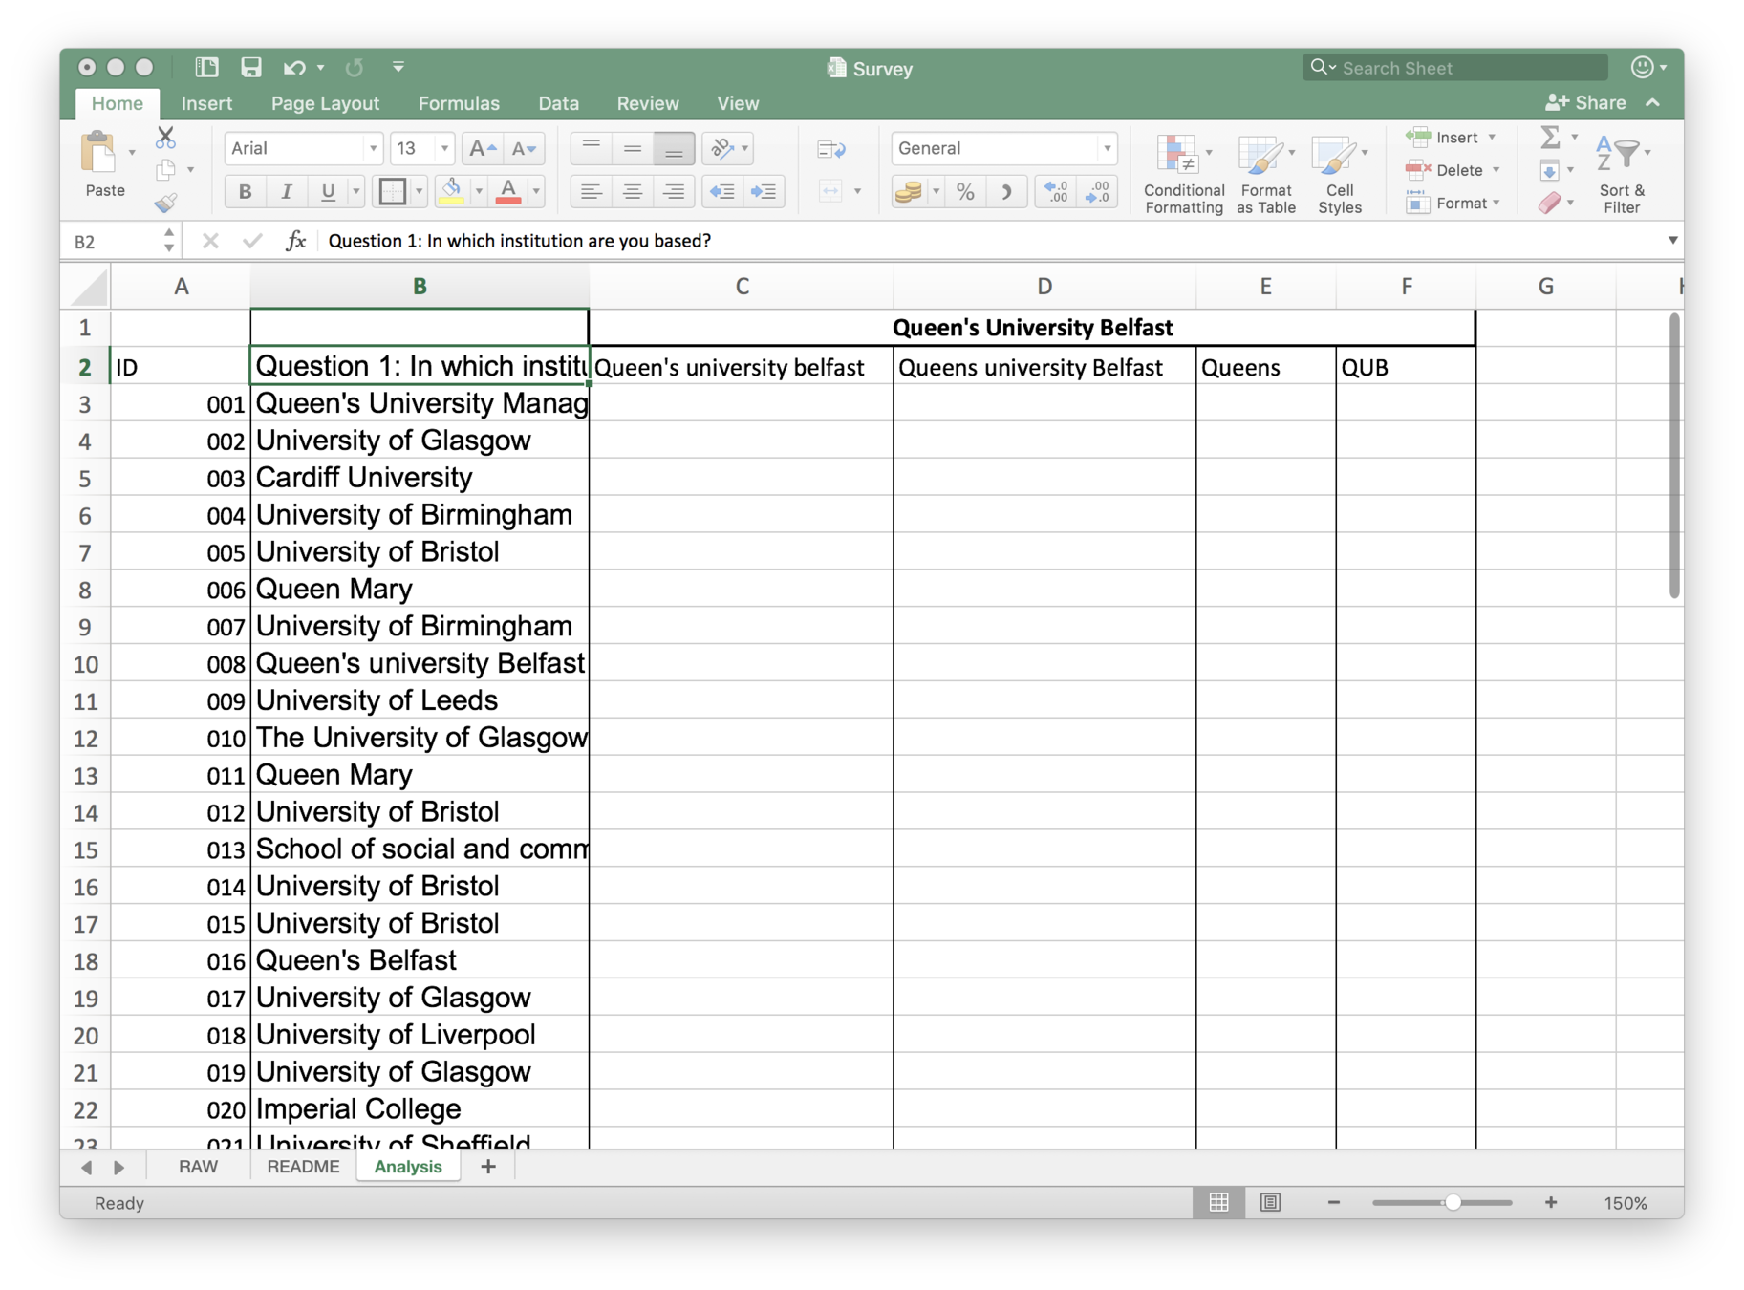Click the Clear eraser icon
Screen dimensions: 1744x1290
tap(1549, 203)
